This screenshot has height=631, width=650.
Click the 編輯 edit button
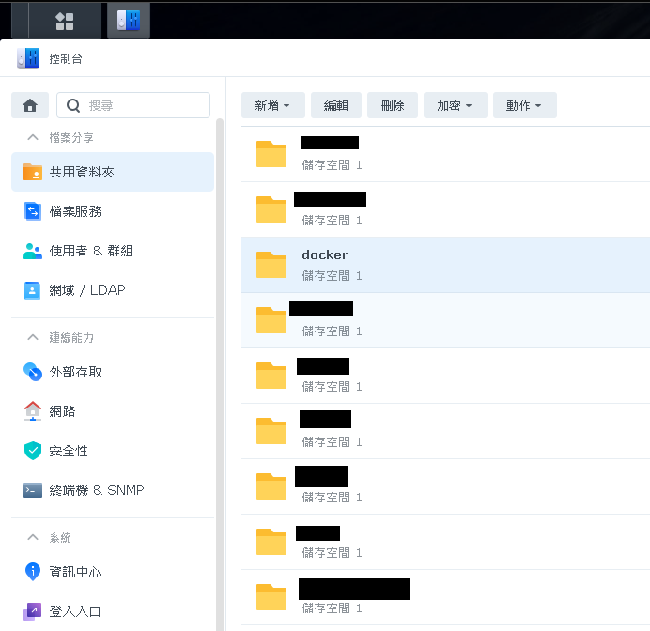pos(336,105)
